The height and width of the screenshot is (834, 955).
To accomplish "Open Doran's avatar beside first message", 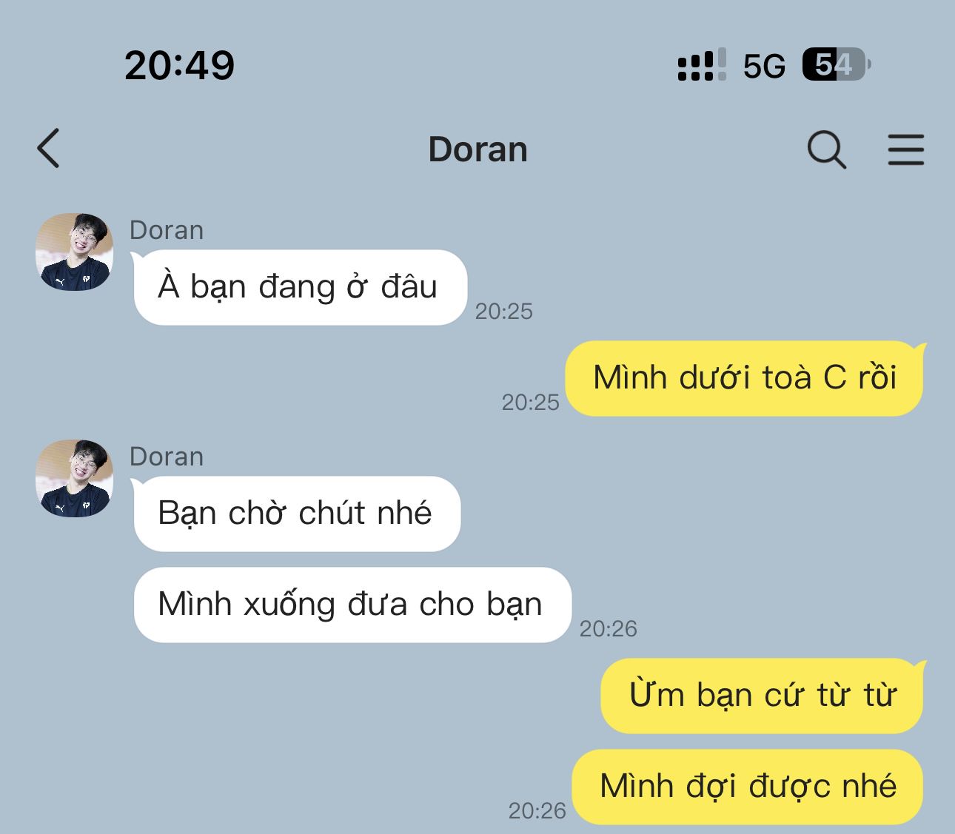I will coord(74,252).
